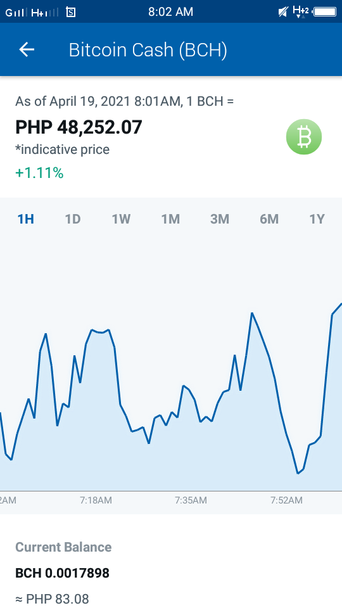Select the 1H chart range tab
The height and width of the screenshot is (608, 342).
pyautogui.click(x=26, y=219)
